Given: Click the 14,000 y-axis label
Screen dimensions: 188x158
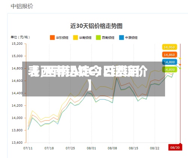Looking at the screenshot, I should click(x=17, y=118).
